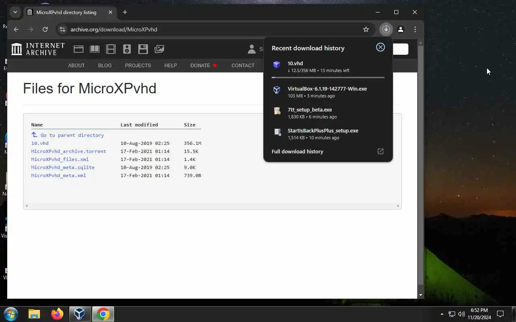Open the ABOUT menu item
Screen dimensions: 516x322
pos(76,65)
